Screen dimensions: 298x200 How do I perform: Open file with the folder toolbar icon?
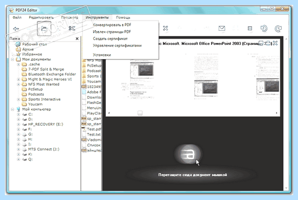point(44,29)
